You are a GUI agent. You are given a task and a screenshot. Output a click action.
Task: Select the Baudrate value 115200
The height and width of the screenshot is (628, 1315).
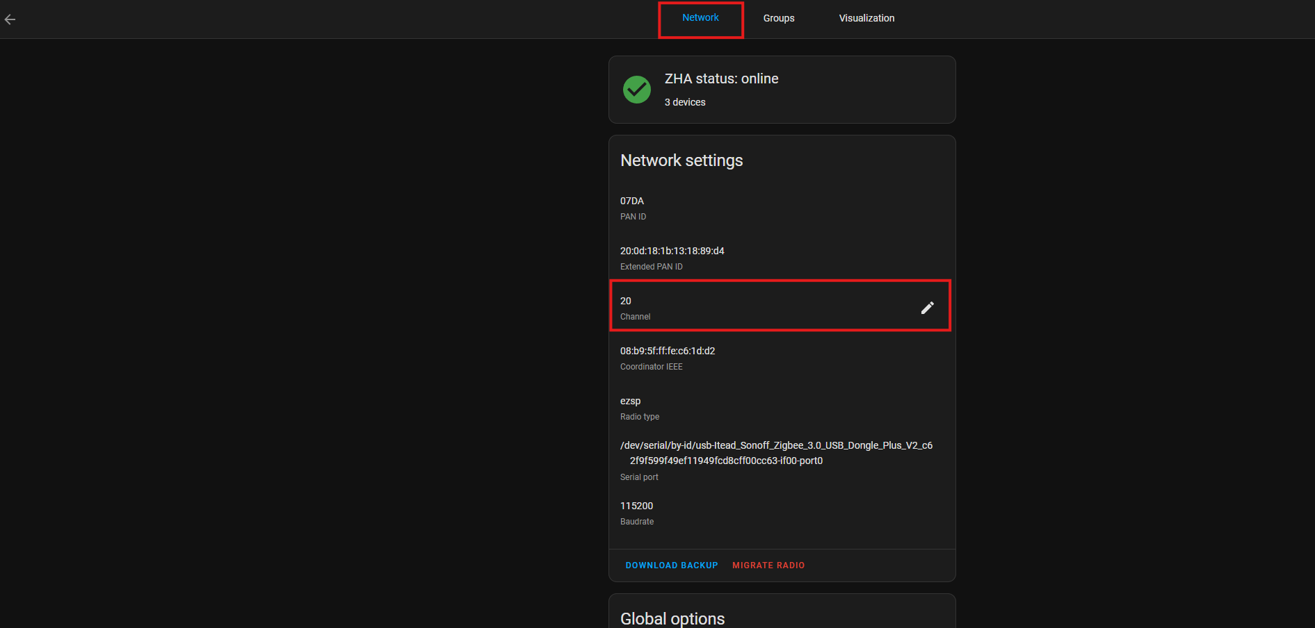point(636,512)
